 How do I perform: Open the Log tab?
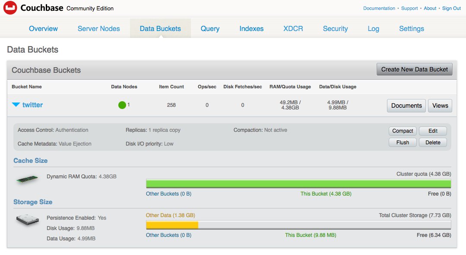(373, 28)
